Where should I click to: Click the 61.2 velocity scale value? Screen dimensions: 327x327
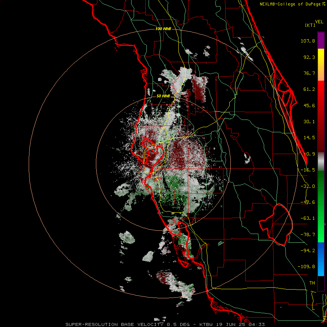(309, 89)
